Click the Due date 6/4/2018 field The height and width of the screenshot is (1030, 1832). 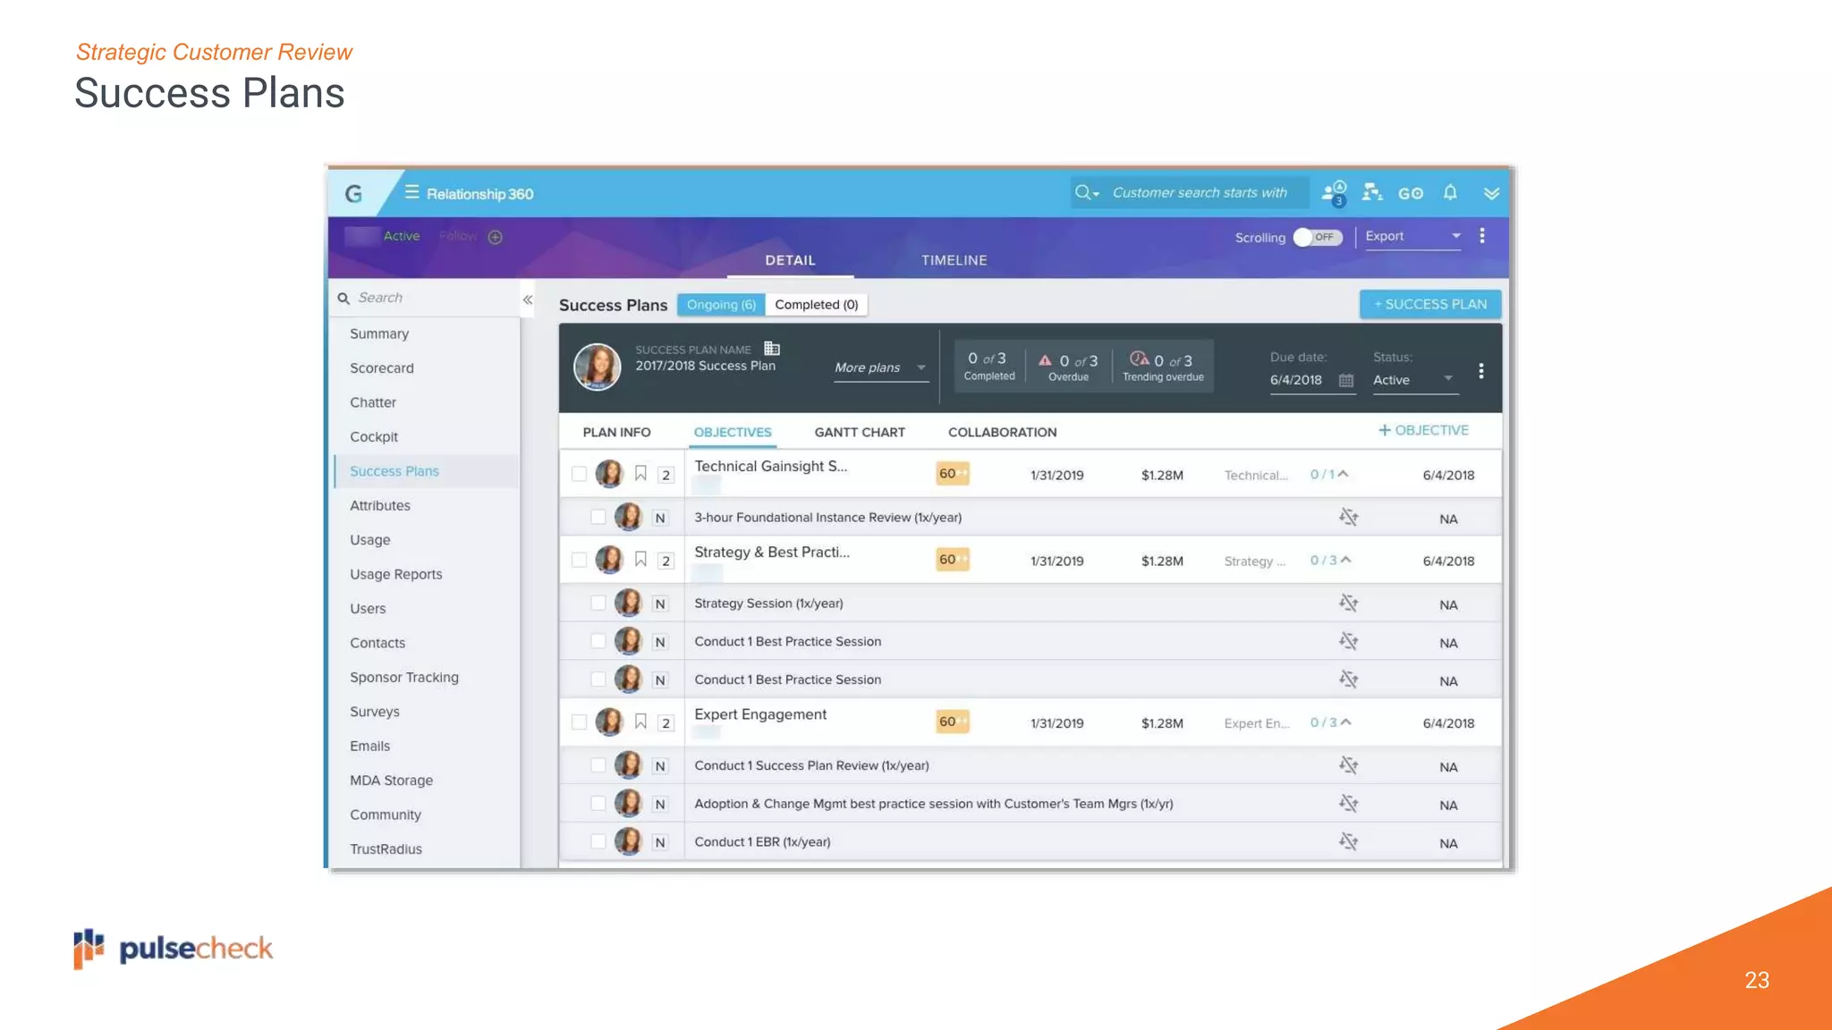pyautogui.click(x=1311, y=381)
